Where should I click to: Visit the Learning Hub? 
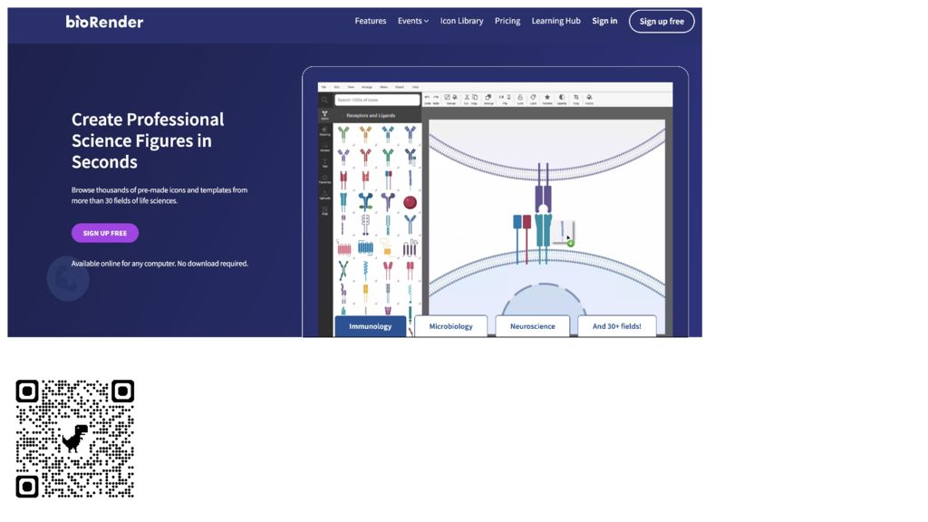pyautogui.click(x=556, y=21)
